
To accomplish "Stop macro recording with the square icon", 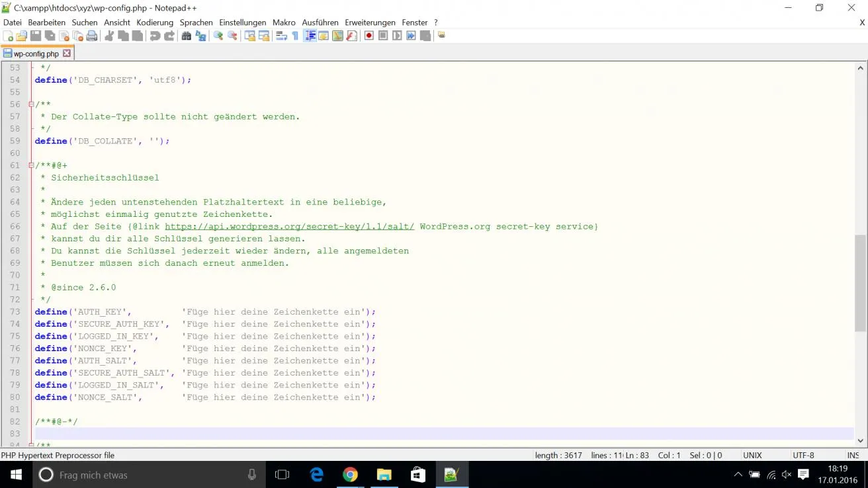I will click(383, 36).
